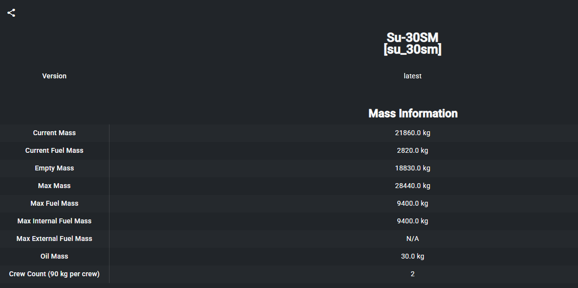This screenshot has width=578, height=288.
Task: Select the Current Fuel Mass label
Action: coord(54,150)
